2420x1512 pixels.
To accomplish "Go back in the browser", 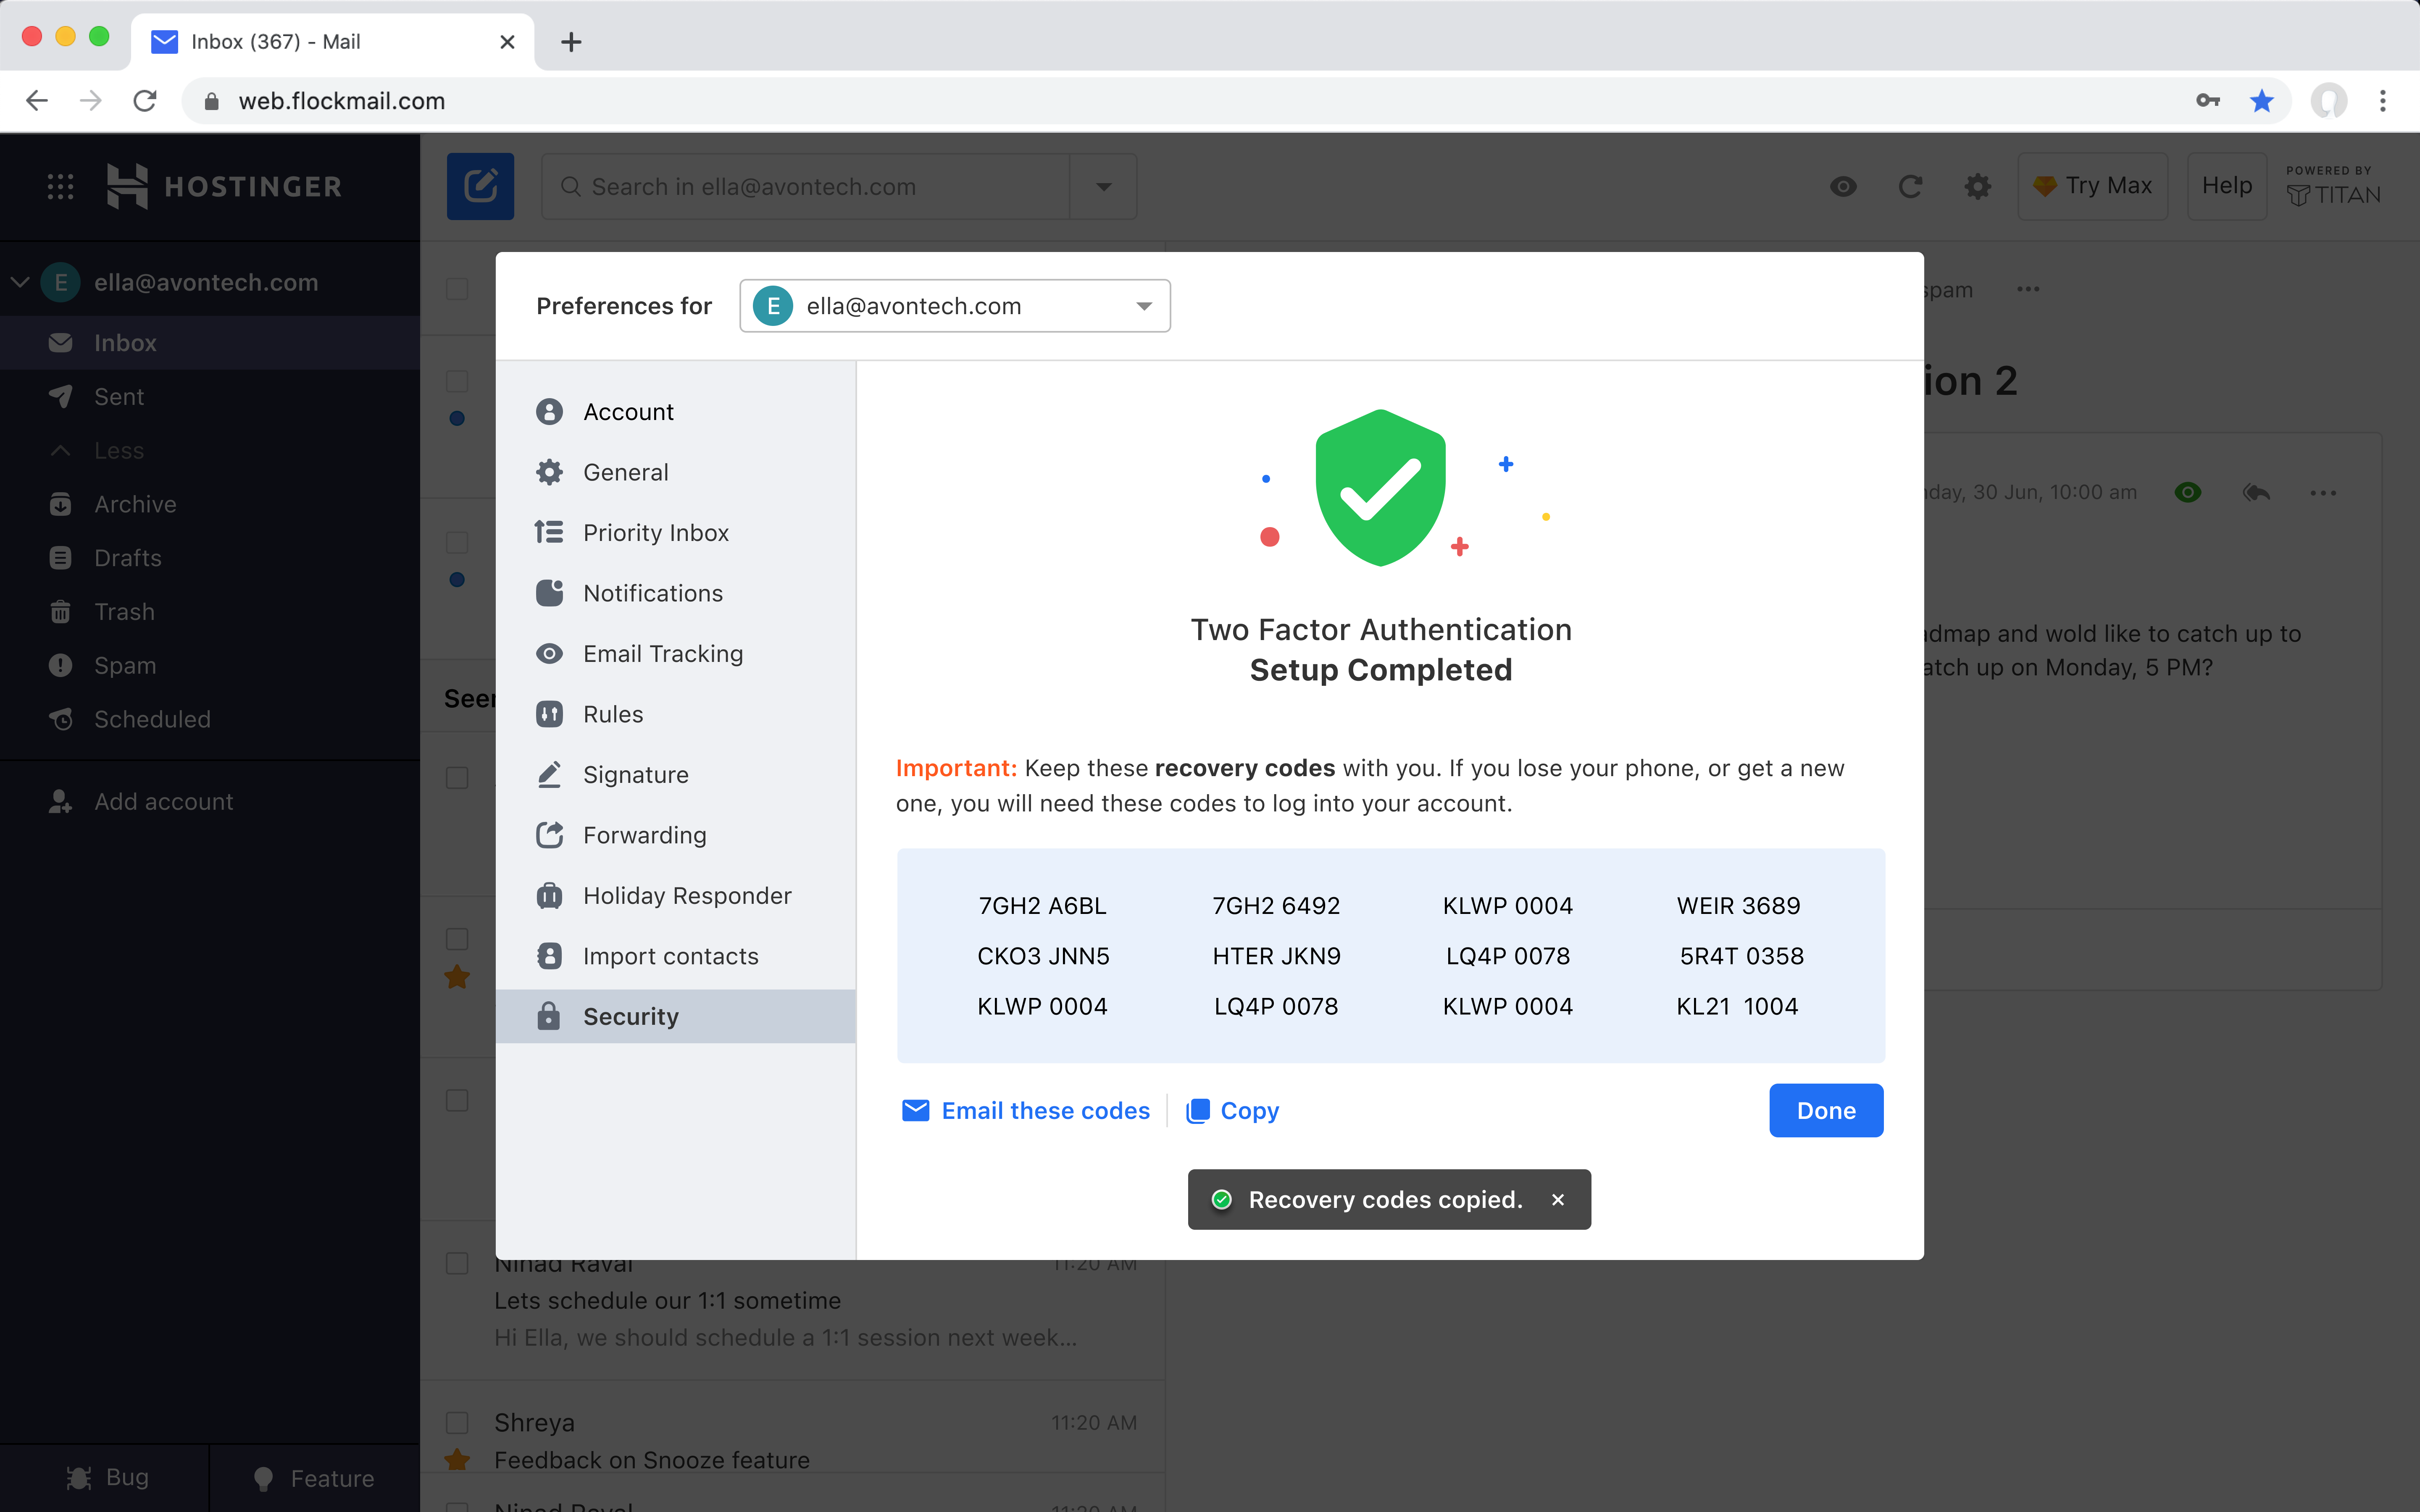I will point(37,101).
